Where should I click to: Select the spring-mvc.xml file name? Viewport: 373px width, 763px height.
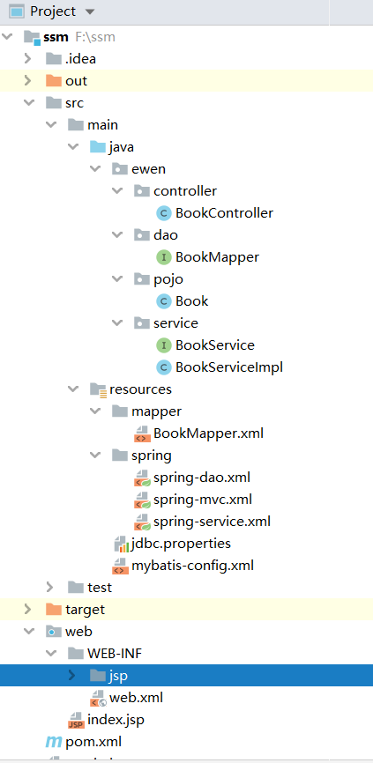pos(203,500)
